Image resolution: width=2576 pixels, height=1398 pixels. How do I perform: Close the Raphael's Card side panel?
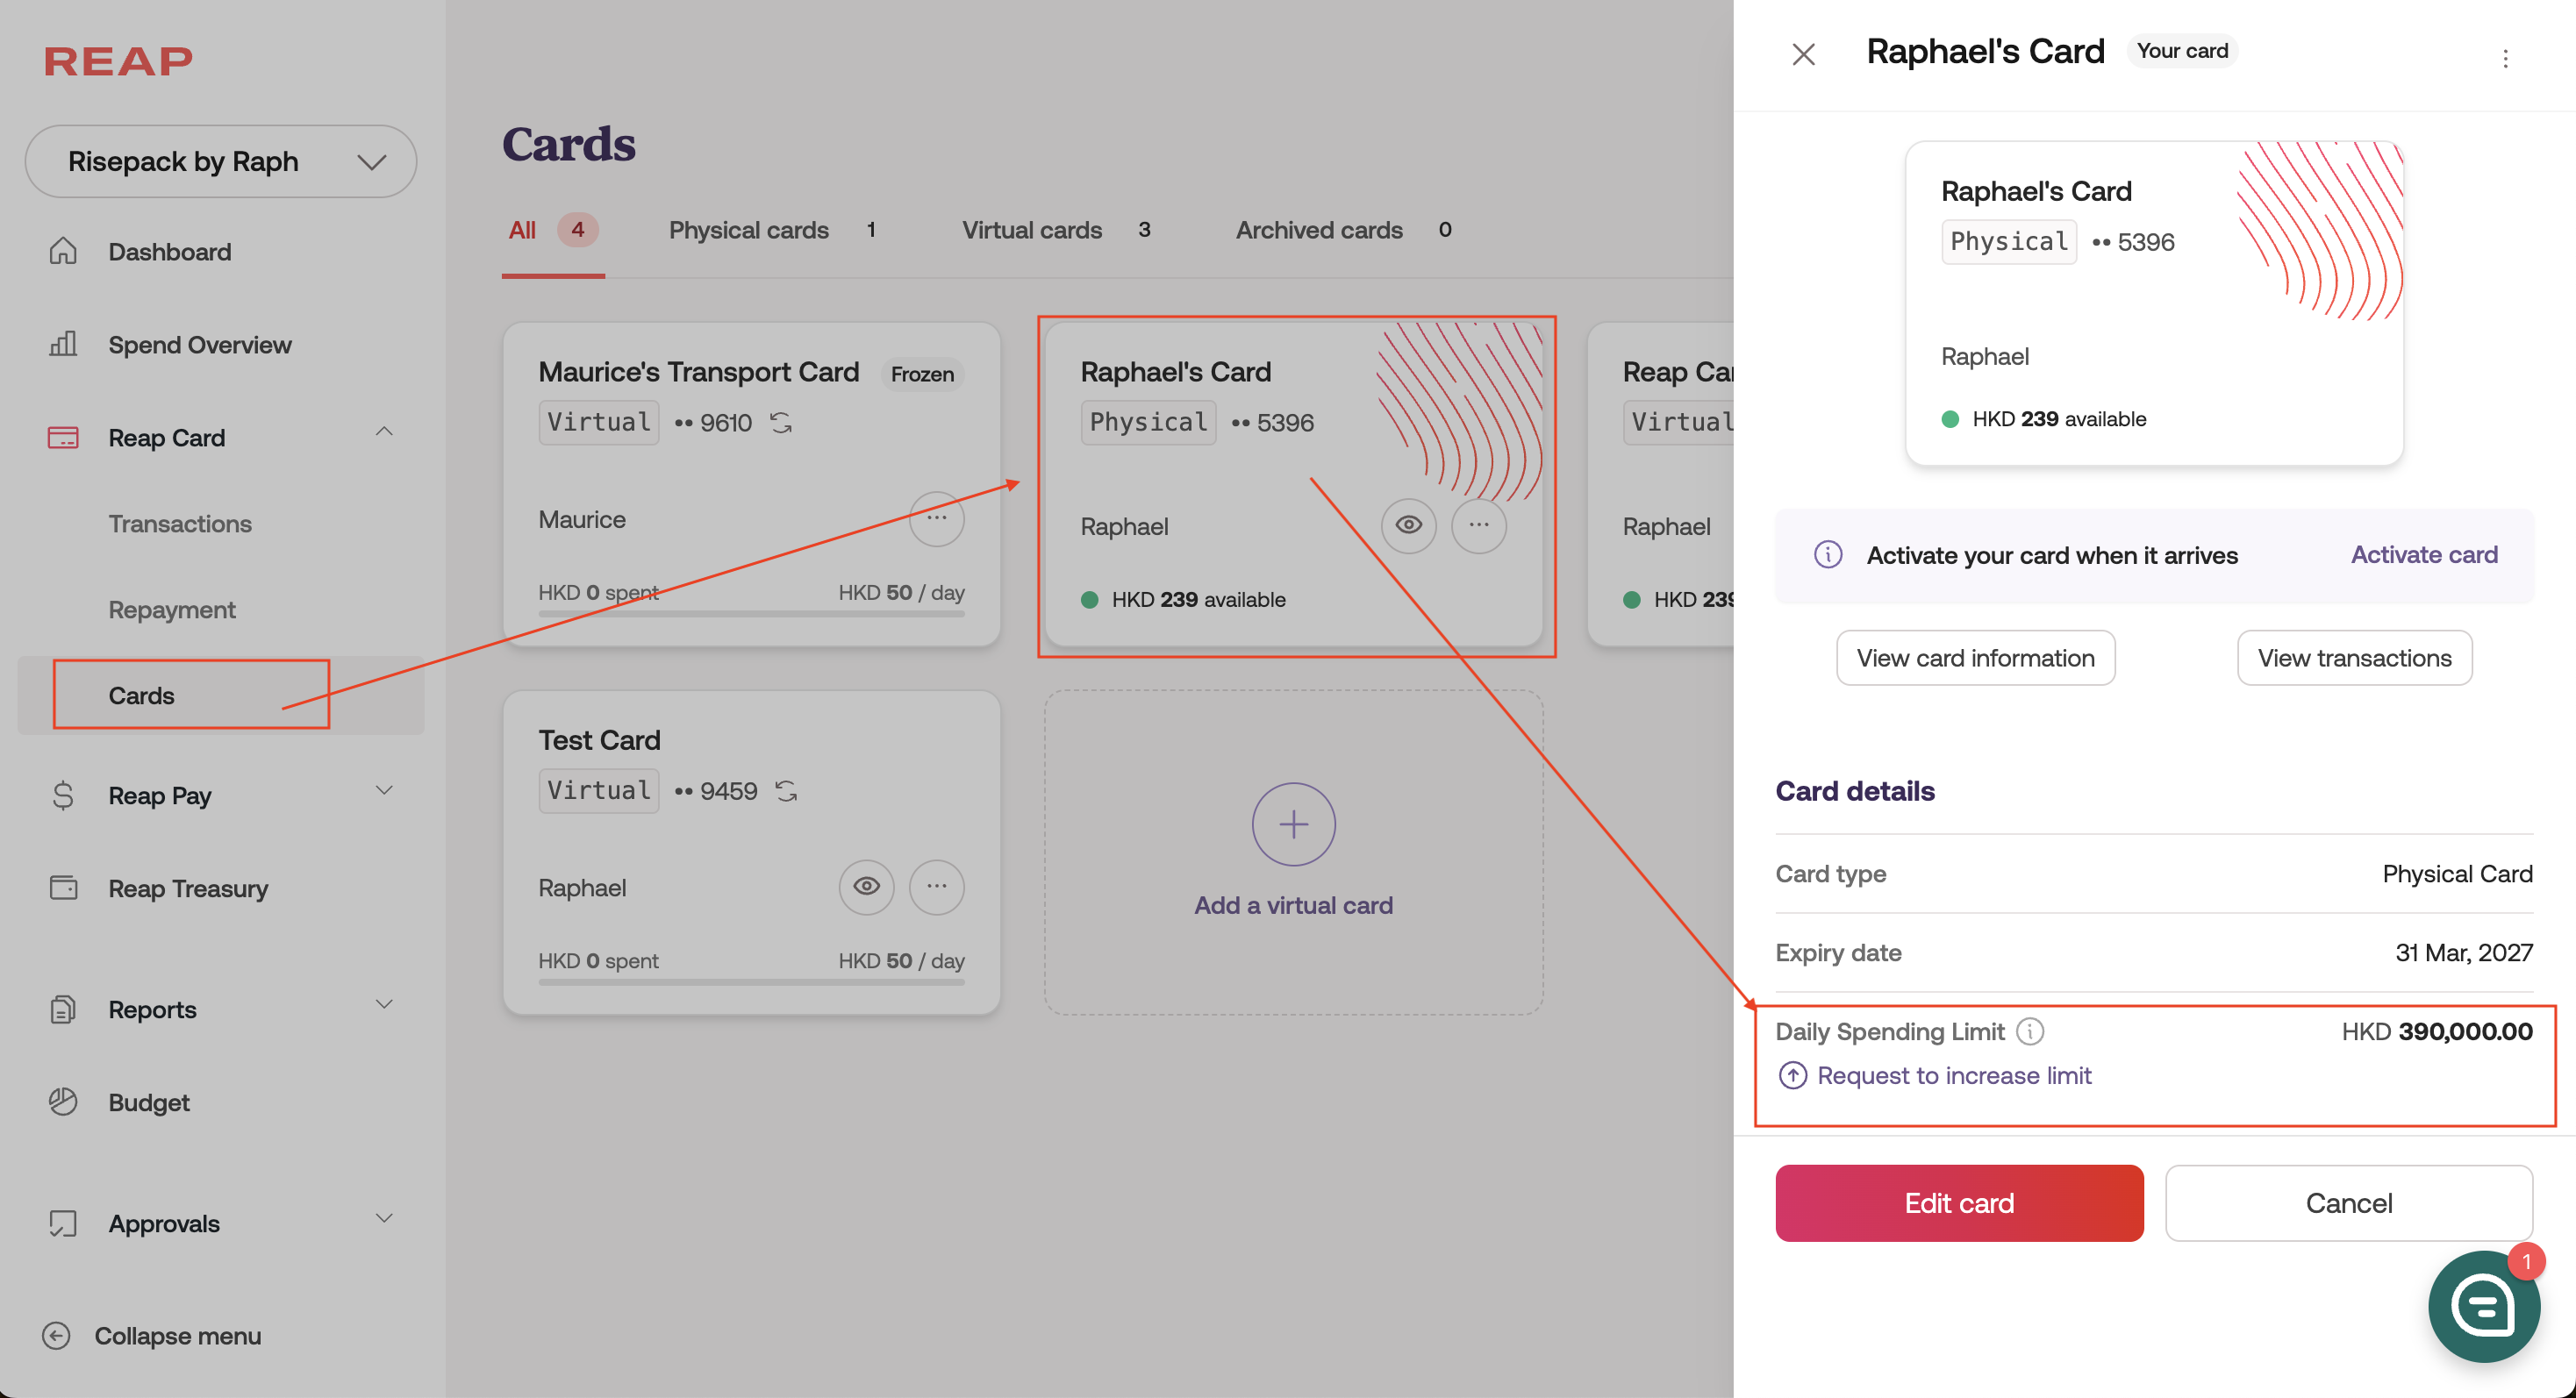[x=1803, y=54]
